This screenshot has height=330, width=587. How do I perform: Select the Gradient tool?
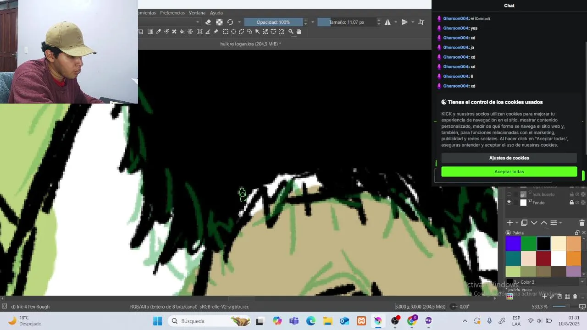coord(150,32)
